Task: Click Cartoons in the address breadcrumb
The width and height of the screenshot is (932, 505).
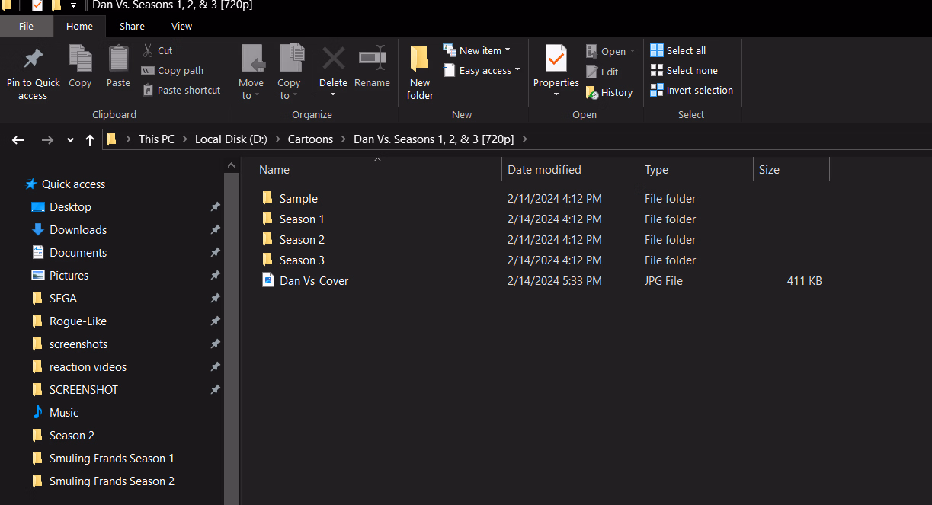Action: tap(310, 139)
